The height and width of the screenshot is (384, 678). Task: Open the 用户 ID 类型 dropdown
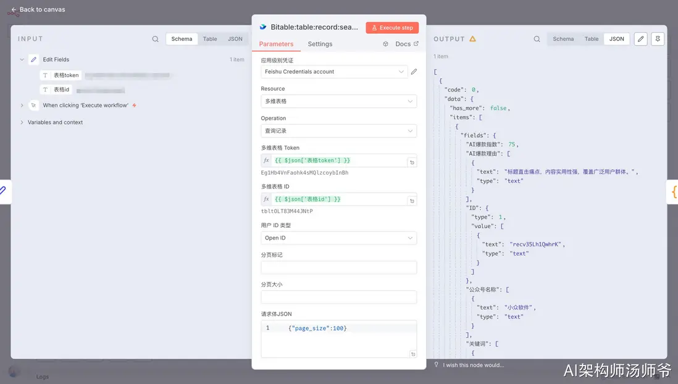(339, 238)
